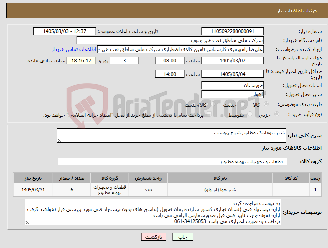Click the goods group field قطعات و تجهیزات تهویه مطبوع
The height and width of the screenshot is (248, 328).
[x=172, y=161]
